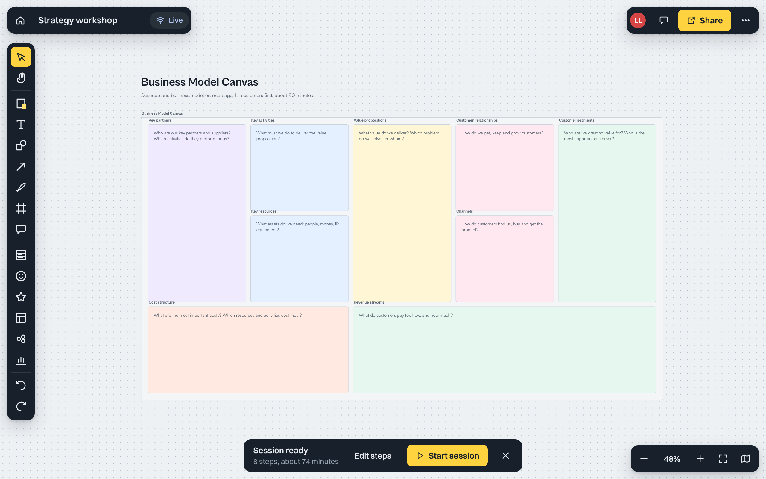Select the arrow connector tool
This screenshot has width=766, height=479.
point(21,167)
